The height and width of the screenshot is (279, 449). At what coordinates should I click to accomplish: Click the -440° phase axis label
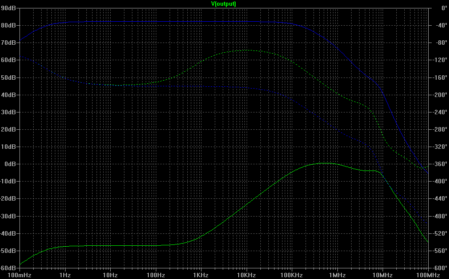(440, 198)
